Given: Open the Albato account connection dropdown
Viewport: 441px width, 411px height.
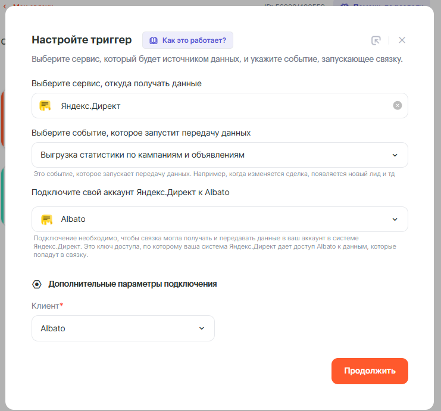Looking at the screenshot, I should pos(220,219).
